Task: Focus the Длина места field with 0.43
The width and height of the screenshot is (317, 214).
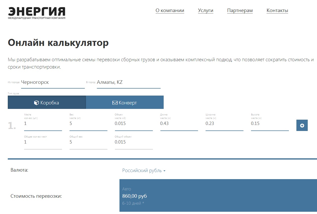Action: [179, 124]
